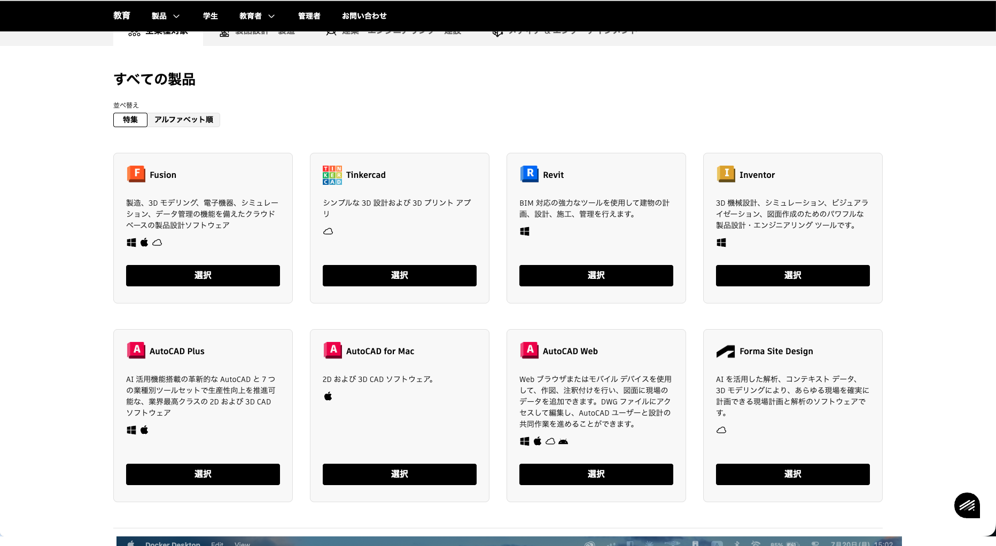Click the AutoCAD for Mac logo icon

332,350
